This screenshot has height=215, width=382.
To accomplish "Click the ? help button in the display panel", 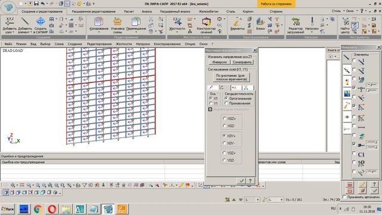I will click(x=375, y=185).
